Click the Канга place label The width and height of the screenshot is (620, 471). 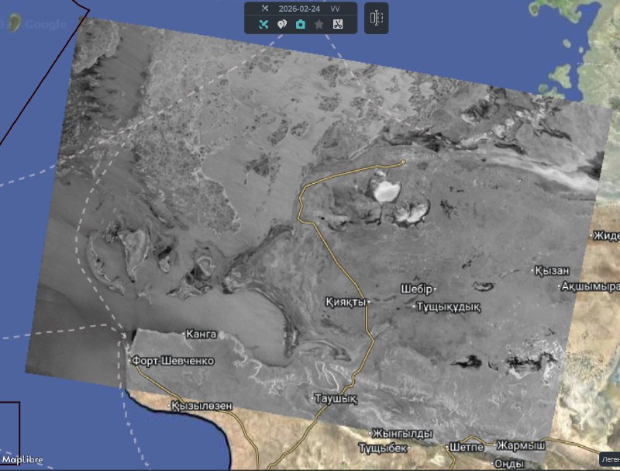coord(201,334)
